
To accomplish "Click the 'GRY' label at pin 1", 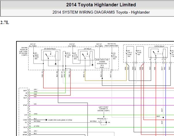I will 35,90.
